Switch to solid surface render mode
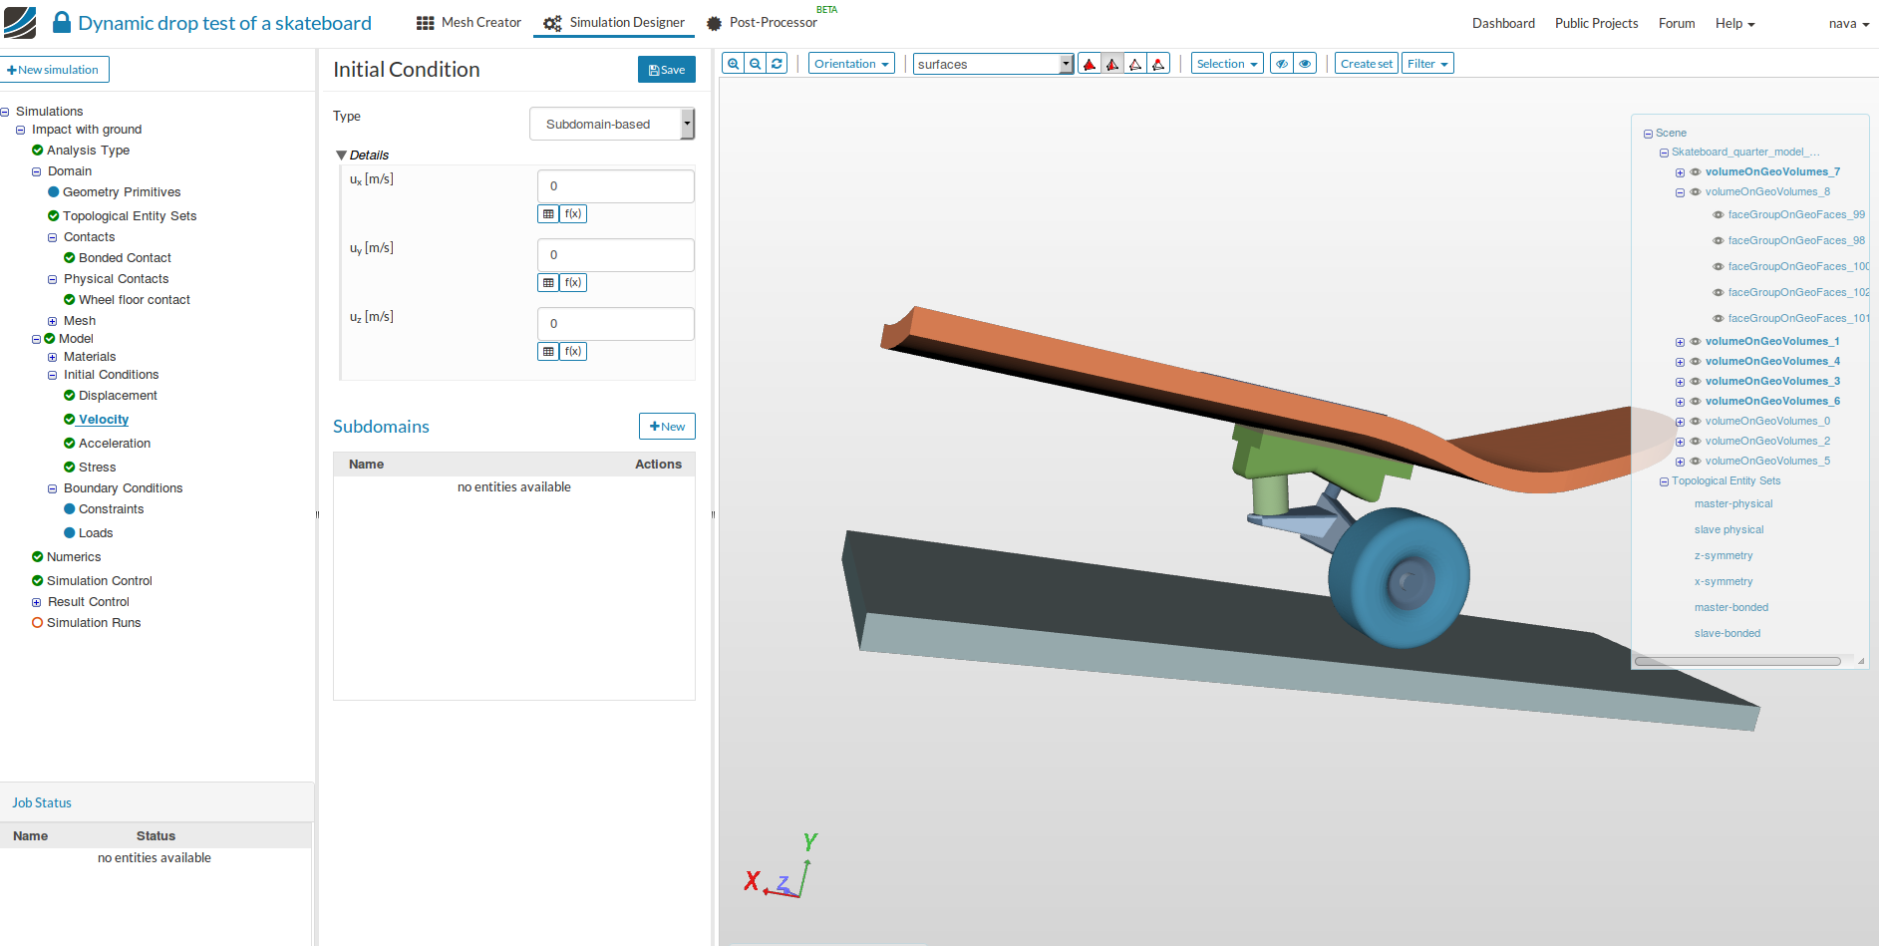This screenshot has height=946, width=1879. click(1090, 64)
